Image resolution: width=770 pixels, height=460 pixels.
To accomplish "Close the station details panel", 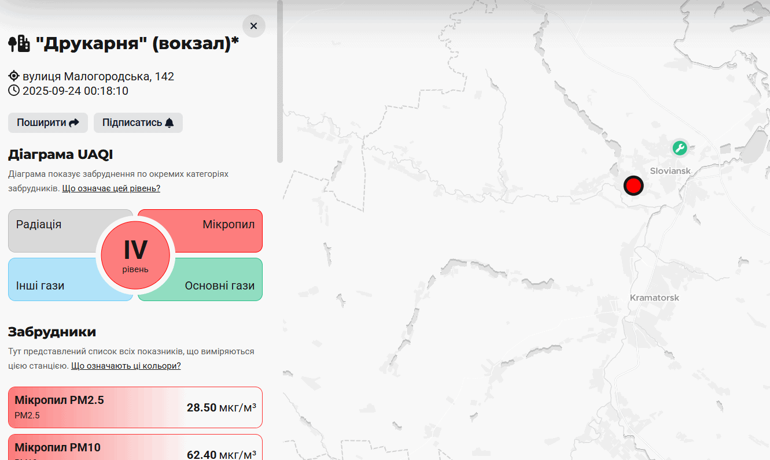I will [x=253, y=26].
